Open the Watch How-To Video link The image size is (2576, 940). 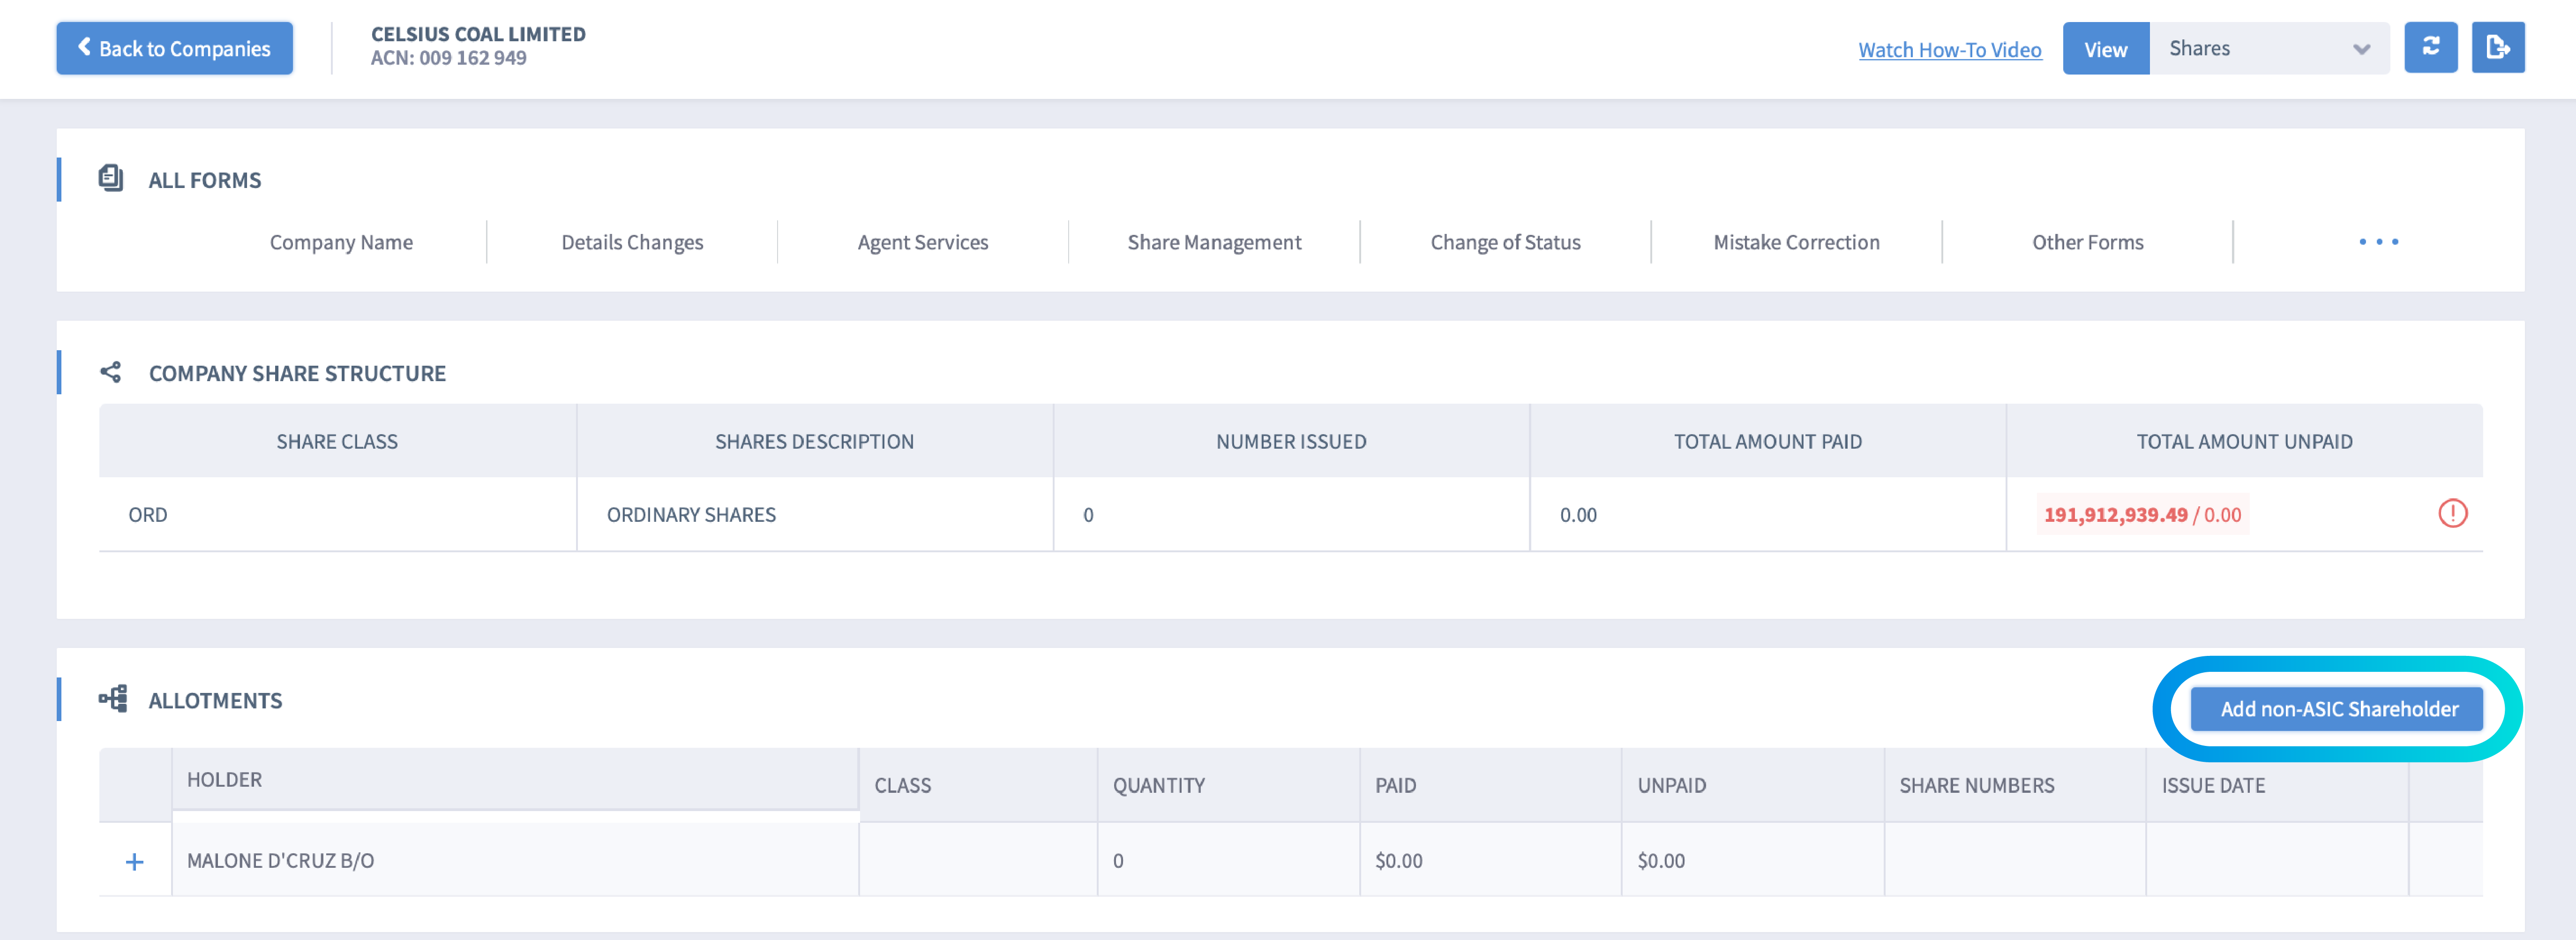pyautogui.click(x=1949, y=48)
